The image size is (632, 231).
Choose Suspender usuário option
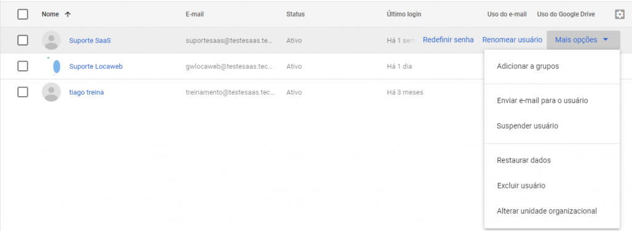pos(528,126)
